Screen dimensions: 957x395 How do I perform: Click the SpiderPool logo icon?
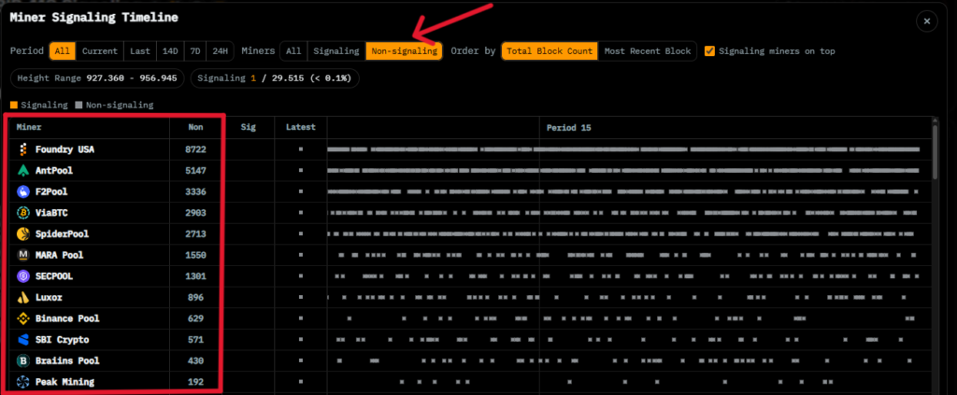pos(23,234)
